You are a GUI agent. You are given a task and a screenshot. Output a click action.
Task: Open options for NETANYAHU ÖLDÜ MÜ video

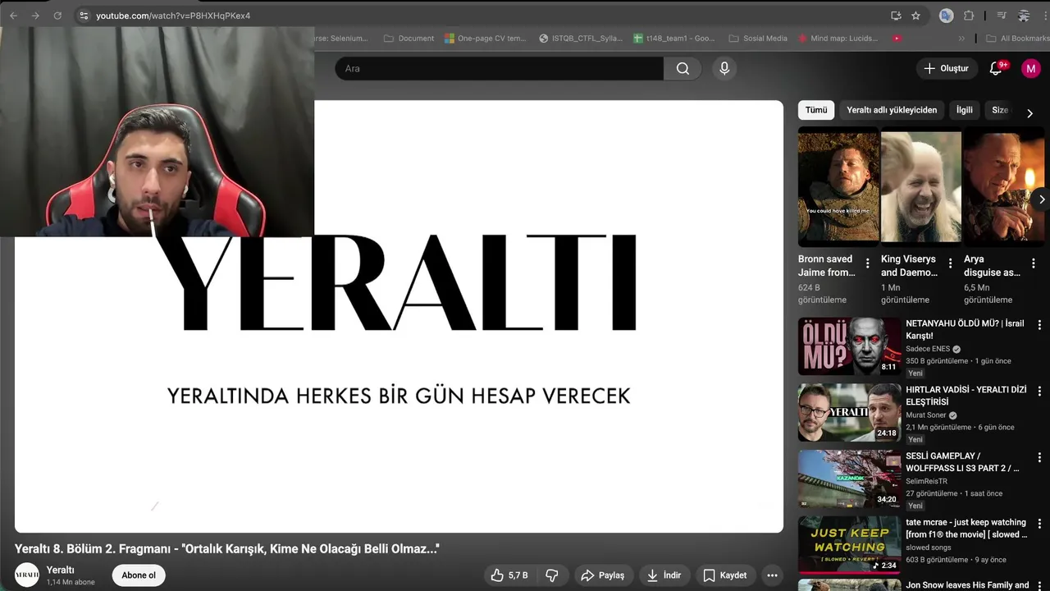[x=1039, y=326]
